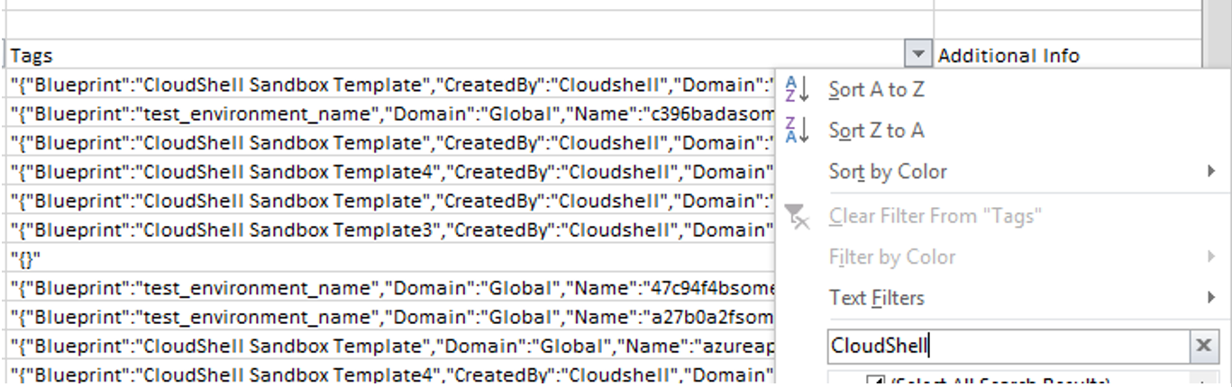1232x387 pixels.
Task: Select the CloudShell Sandbox Template3 cell
Action: [x=388, y=229]
